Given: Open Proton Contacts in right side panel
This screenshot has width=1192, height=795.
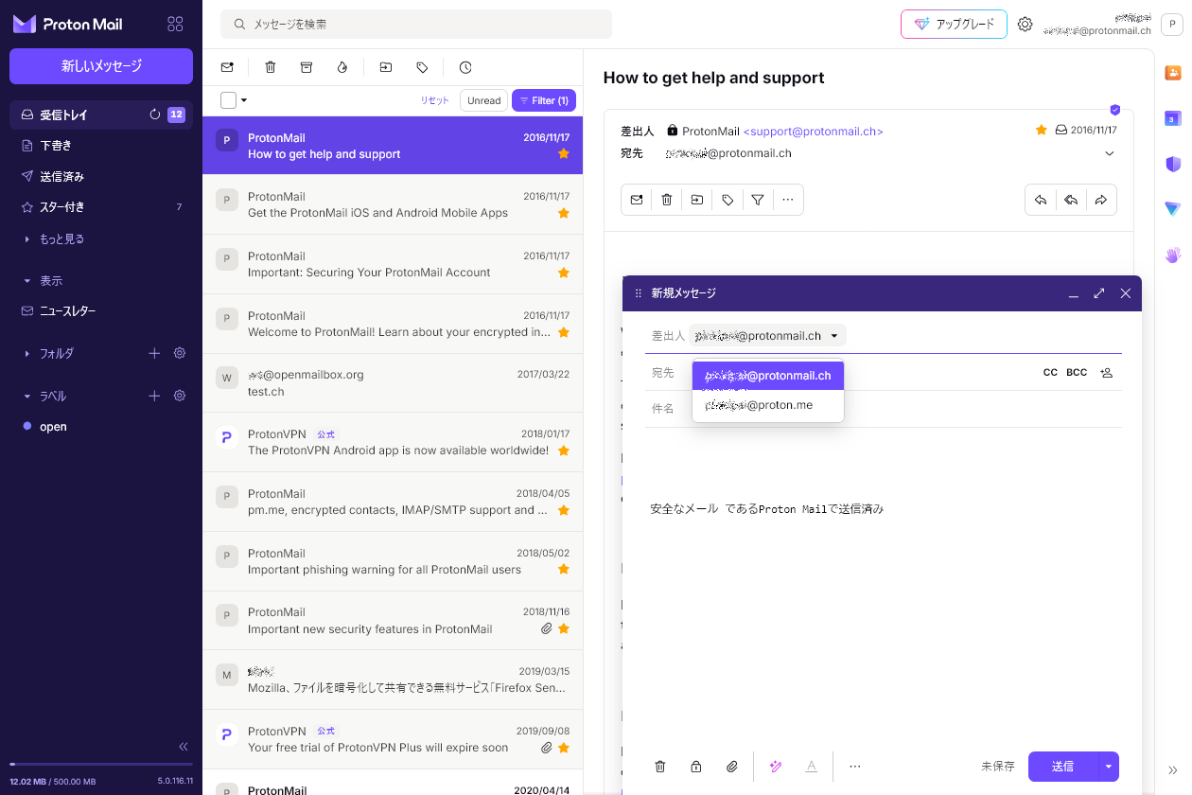Looking at the screenshot, I should [x=1173, y=72].
